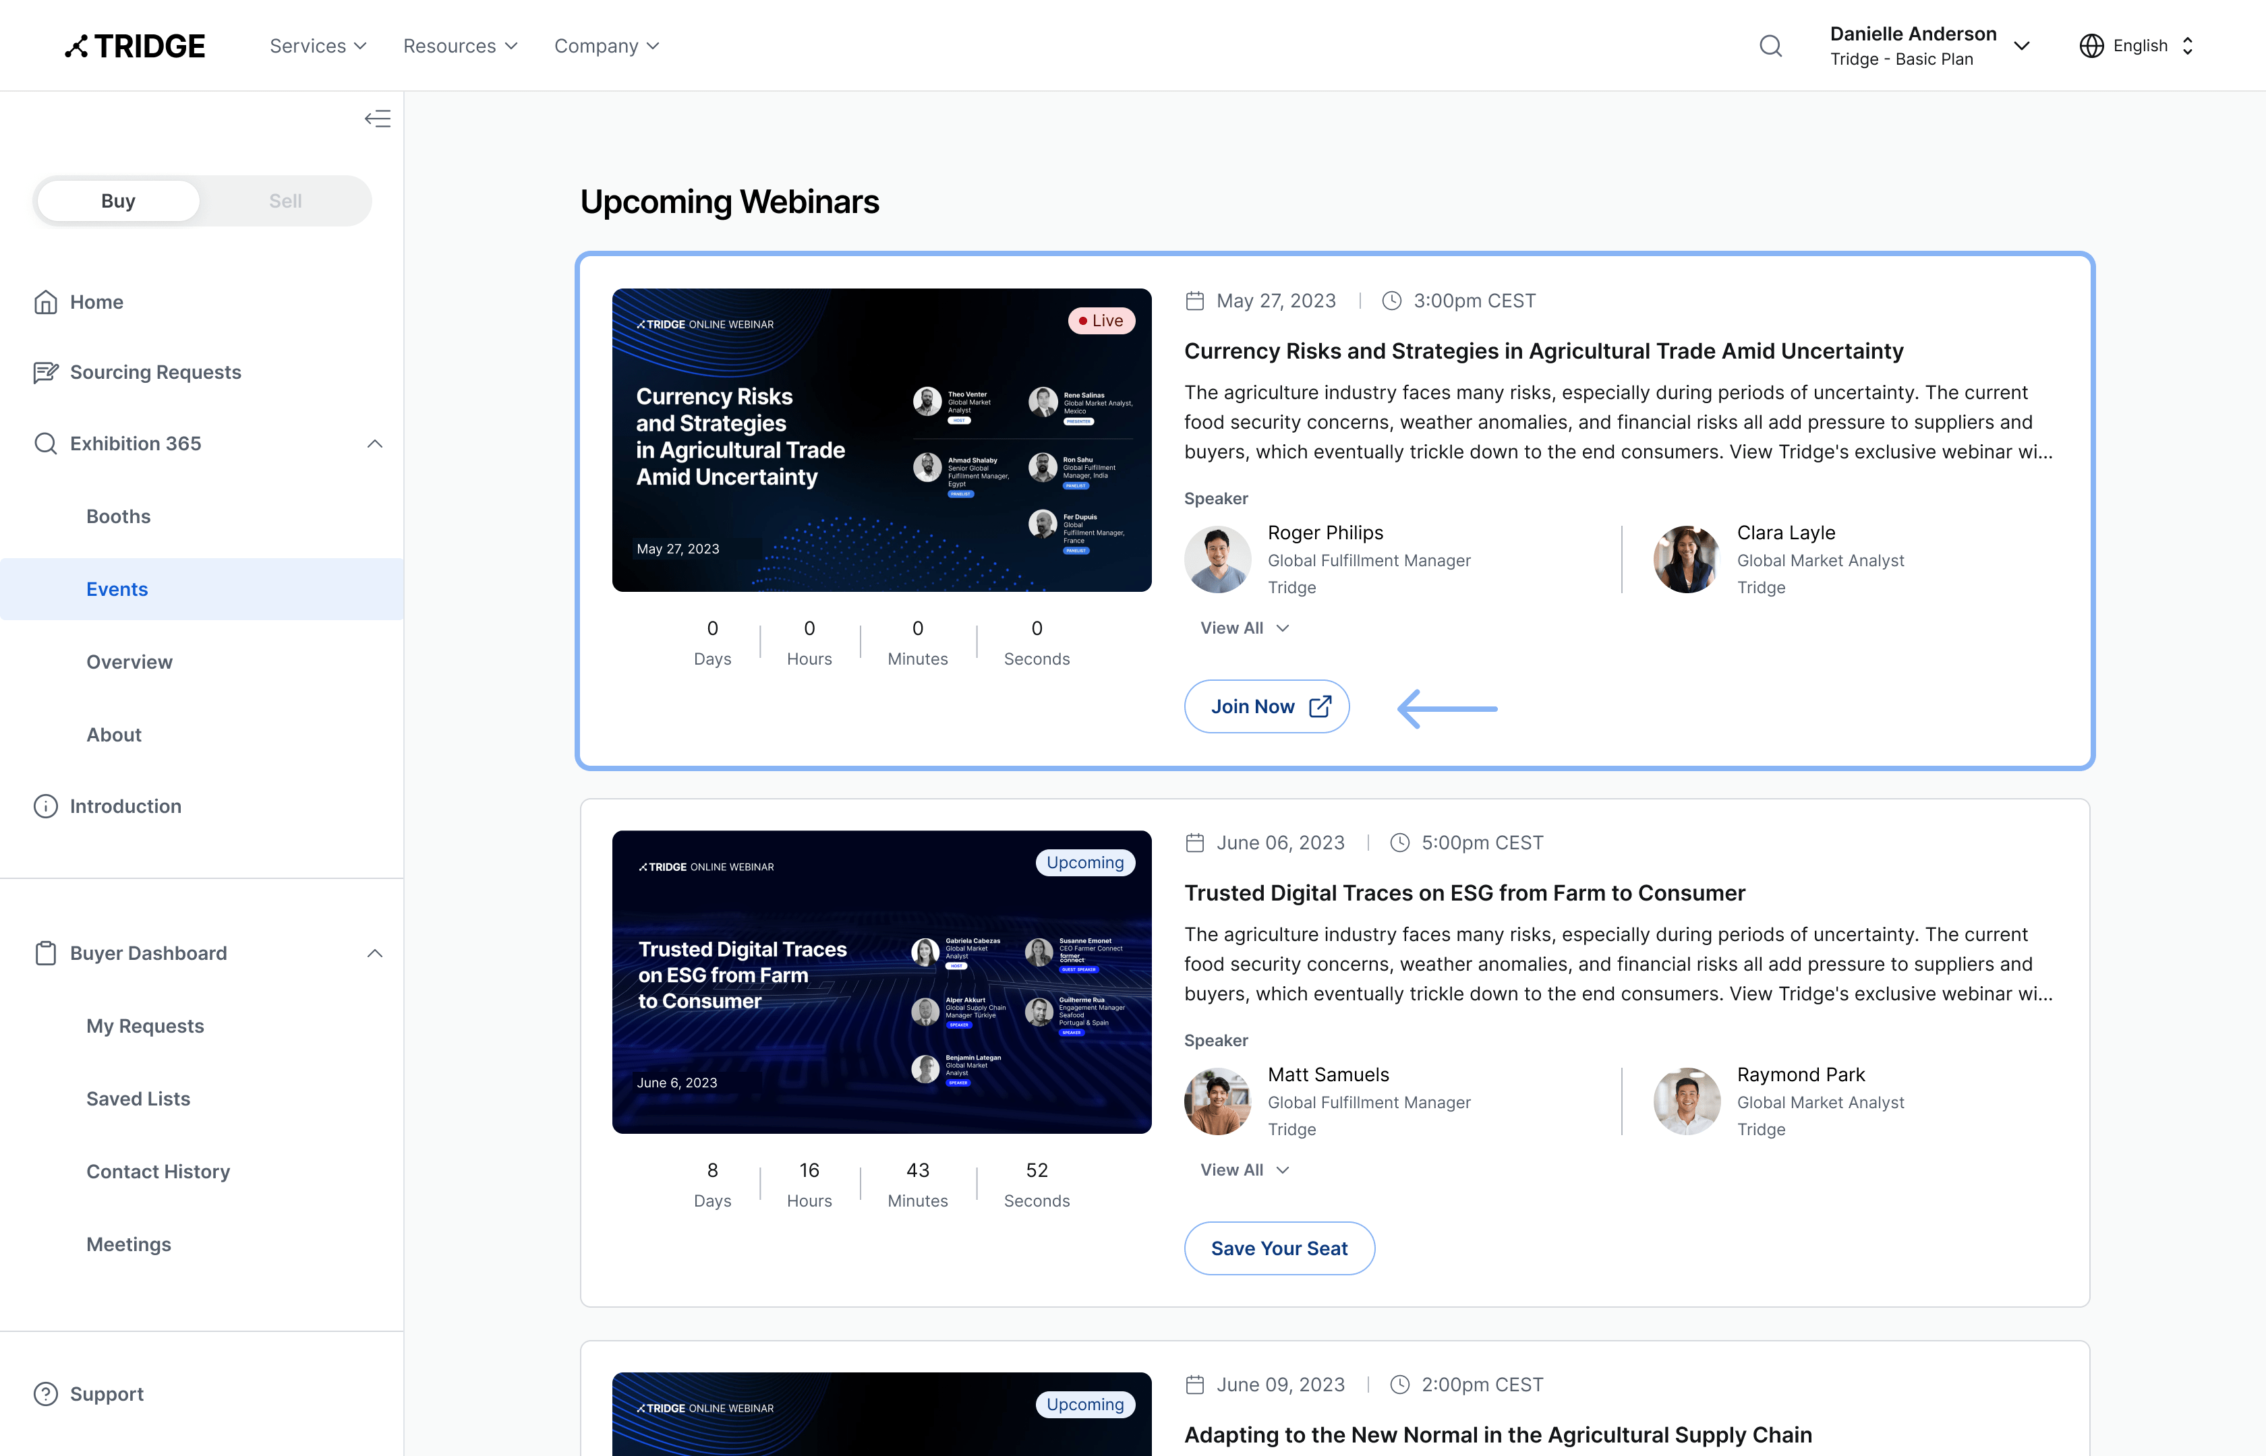2266x1456 pixels.
Task: Open Adapting to the New Normal title
Action: [1497, 1434]
